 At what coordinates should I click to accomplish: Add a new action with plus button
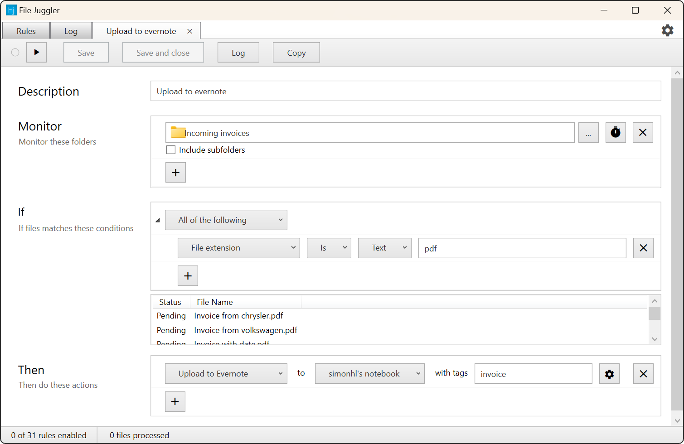click(175, 402)
